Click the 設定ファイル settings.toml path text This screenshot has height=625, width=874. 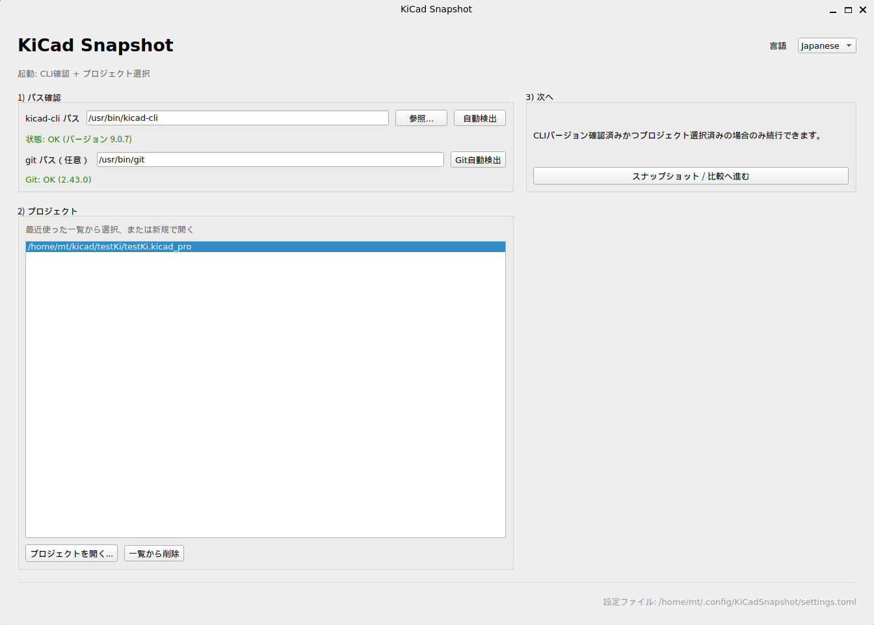[729, 602]
